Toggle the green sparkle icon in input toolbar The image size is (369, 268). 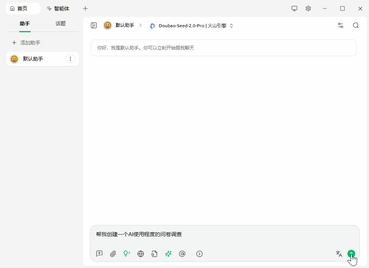[x=168, y=253]
